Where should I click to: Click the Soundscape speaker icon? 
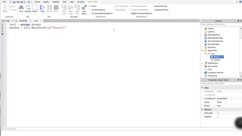(206, 66)
